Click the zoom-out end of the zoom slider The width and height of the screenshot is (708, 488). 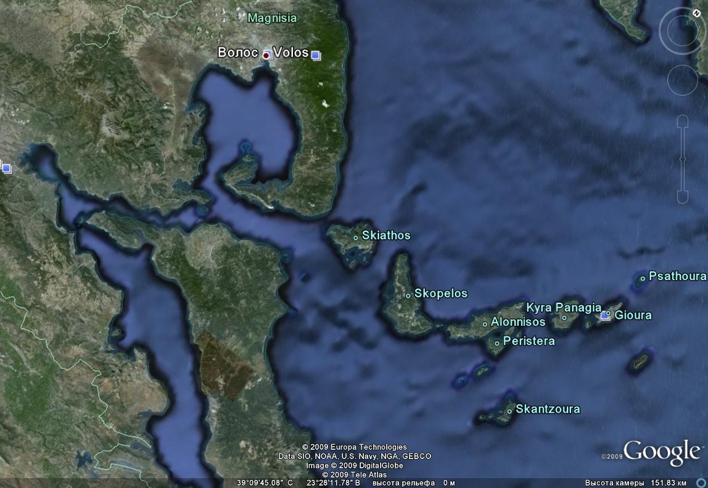point(683,197)
